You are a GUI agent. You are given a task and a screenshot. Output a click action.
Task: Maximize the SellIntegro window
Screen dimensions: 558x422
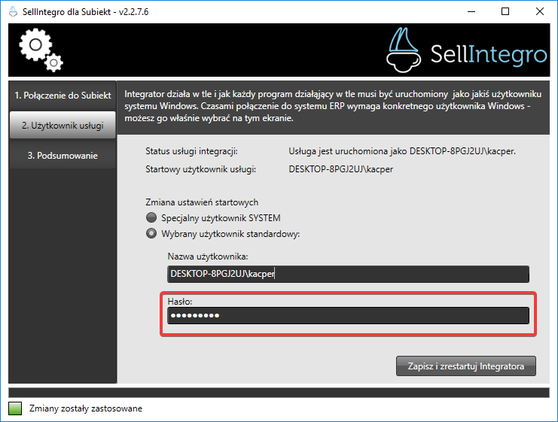505,12
